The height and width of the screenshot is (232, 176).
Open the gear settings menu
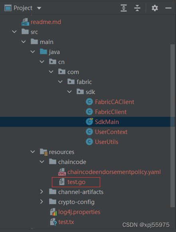tap(155, 8)
